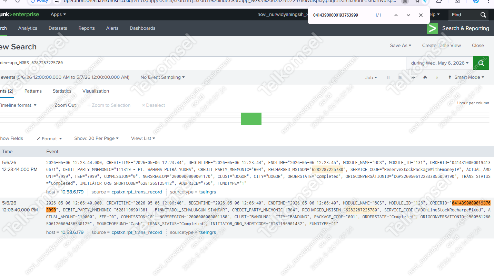Click highlighted ORDERID 04143900000193763999
494x276 pixels.
pos(471,203)
